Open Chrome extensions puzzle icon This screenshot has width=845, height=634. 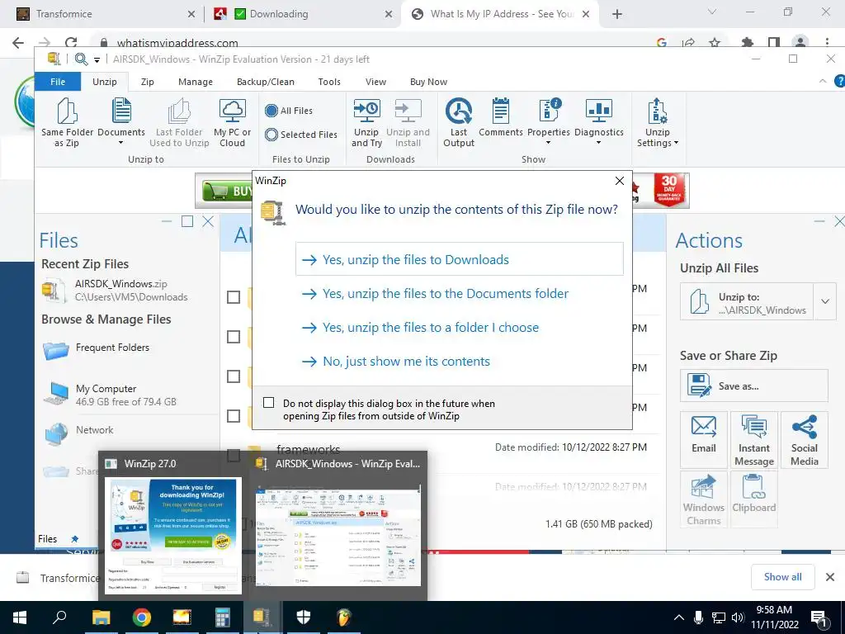747,43
